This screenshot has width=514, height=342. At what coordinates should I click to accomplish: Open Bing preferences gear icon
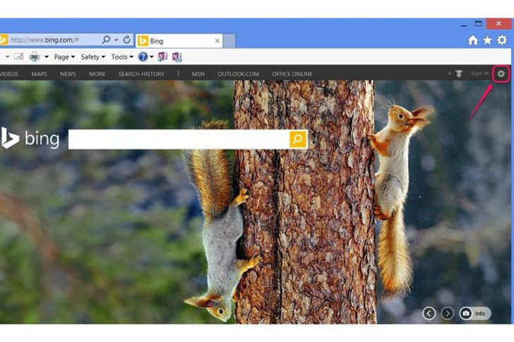[501, 73]
